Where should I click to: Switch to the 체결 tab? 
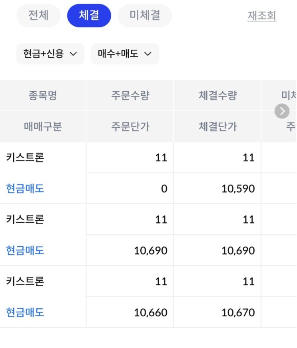[89, 16]
